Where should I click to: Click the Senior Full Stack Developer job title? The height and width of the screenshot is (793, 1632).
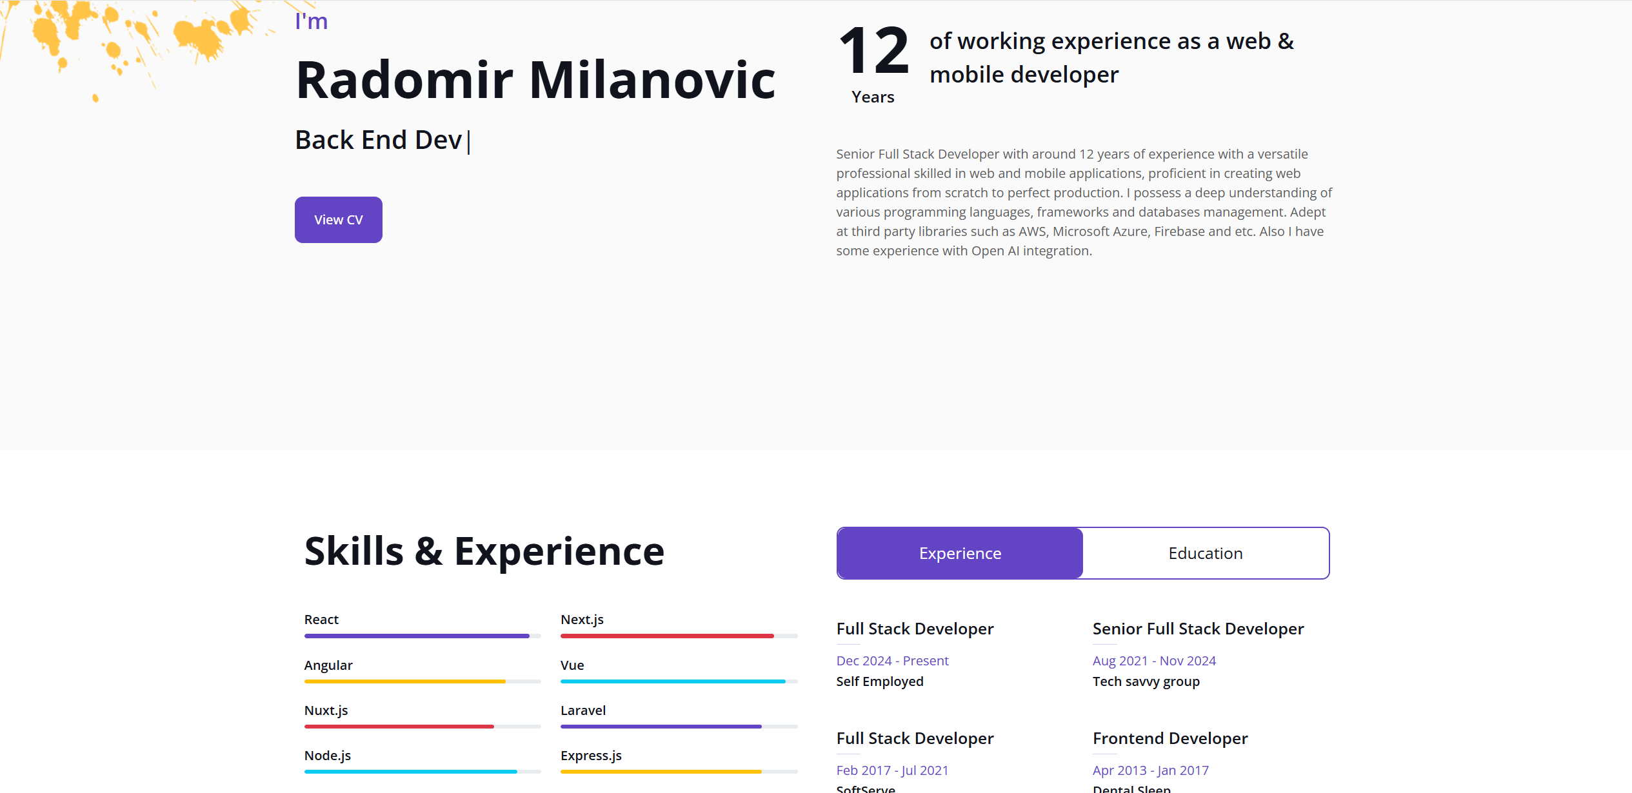tap(1198, 629)
